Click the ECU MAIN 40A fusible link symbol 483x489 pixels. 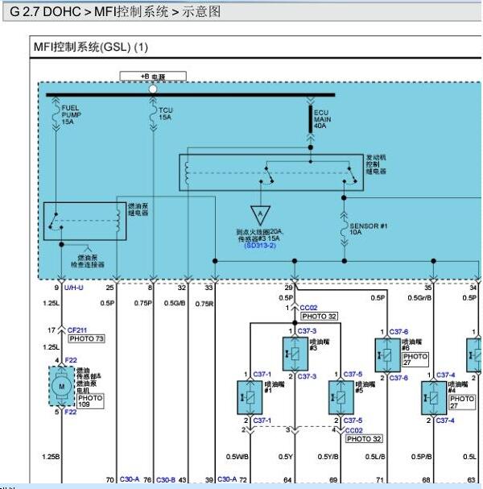click(311, 118)
